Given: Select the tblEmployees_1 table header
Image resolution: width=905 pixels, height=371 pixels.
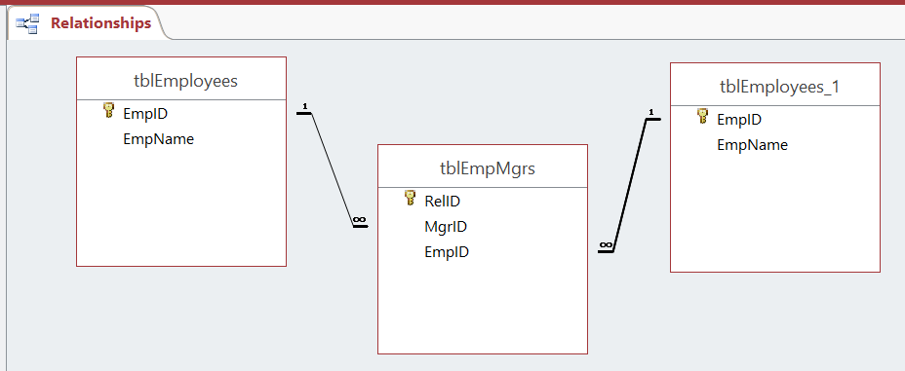Looking at the screenshot, I should [x=775, y=85].
